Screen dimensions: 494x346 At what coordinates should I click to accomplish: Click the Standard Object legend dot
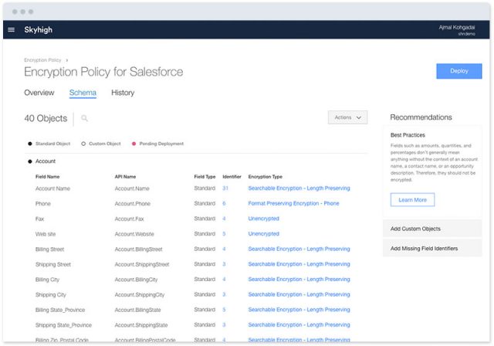tap(30, 144)
